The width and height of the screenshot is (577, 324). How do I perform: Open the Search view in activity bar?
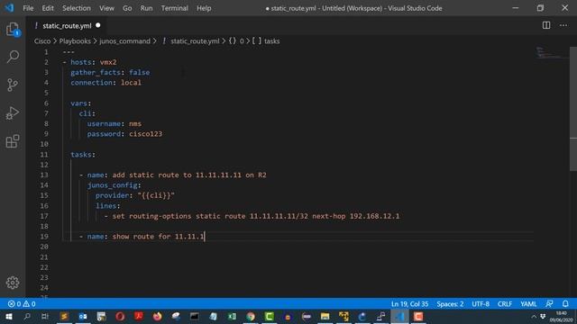click(x=13, y=57)
